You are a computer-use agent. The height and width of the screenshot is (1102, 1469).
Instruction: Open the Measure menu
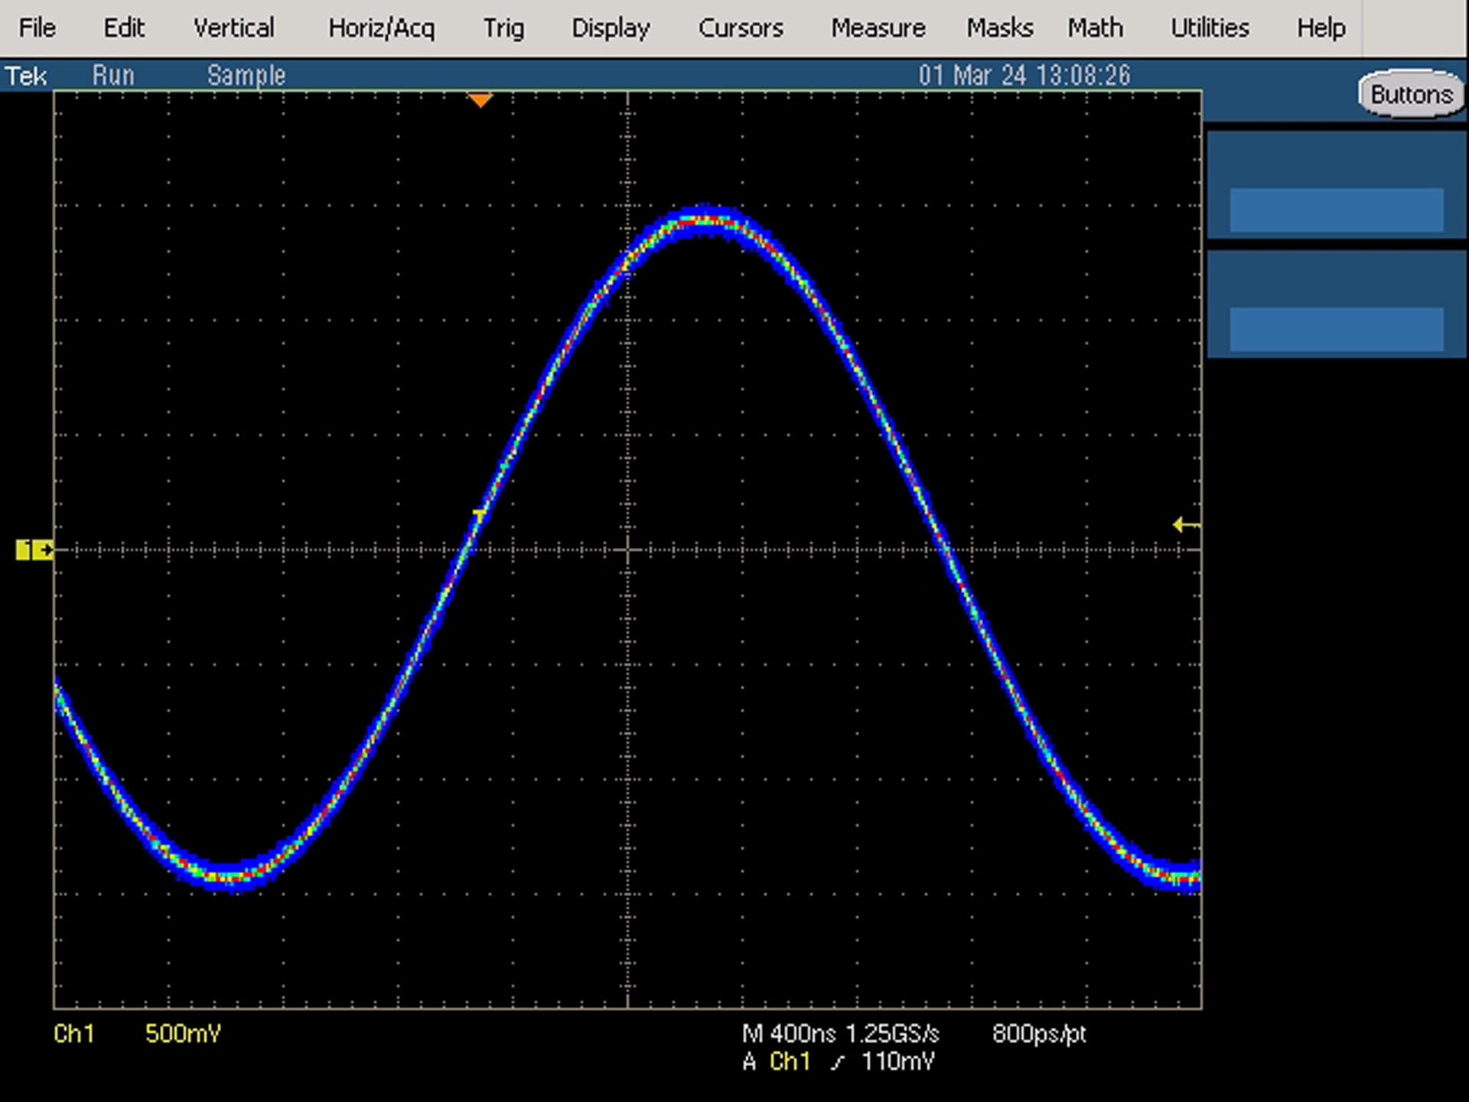click(878, 28)
